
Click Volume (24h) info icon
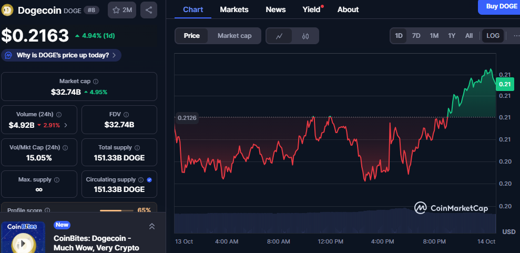pos(59,115)
